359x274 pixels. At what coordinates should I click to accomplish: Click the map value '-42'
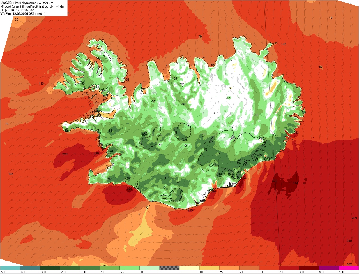tap(256, 115)
